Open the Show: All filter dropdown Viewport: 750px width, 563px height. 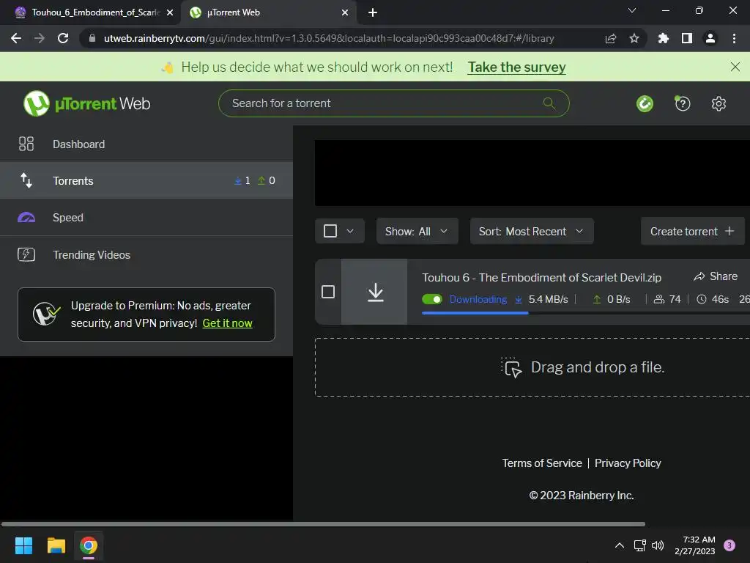pyautogui.click(x=417, y=231)
